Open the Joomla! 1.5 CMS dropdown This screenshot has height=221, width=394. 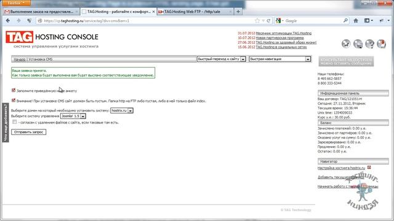click(x=73, y=116)
